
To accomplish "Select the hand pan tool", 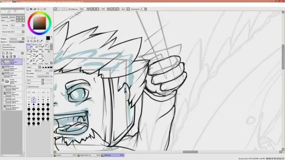I will tap(38, 41).
